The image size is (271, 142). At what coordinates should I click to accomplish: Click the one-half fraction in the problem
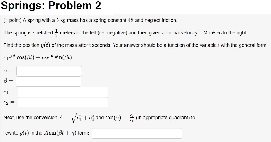pos(56,33)
